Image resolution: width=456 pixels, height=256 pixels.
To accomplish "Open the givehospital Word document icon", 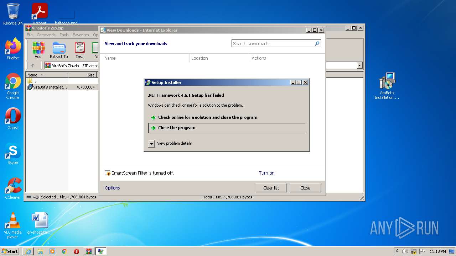I will coord(40,223).
